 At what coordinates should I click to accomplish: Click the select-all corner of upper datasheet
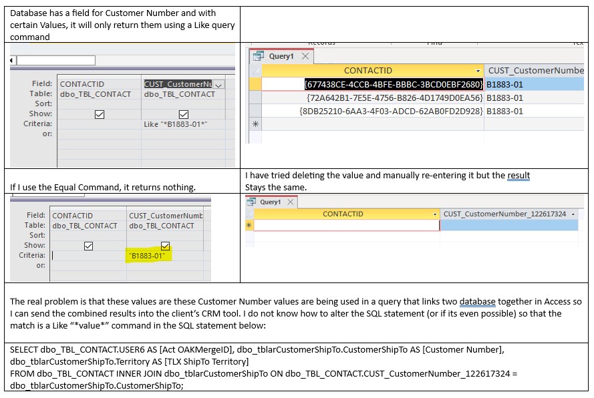point(255,70)
